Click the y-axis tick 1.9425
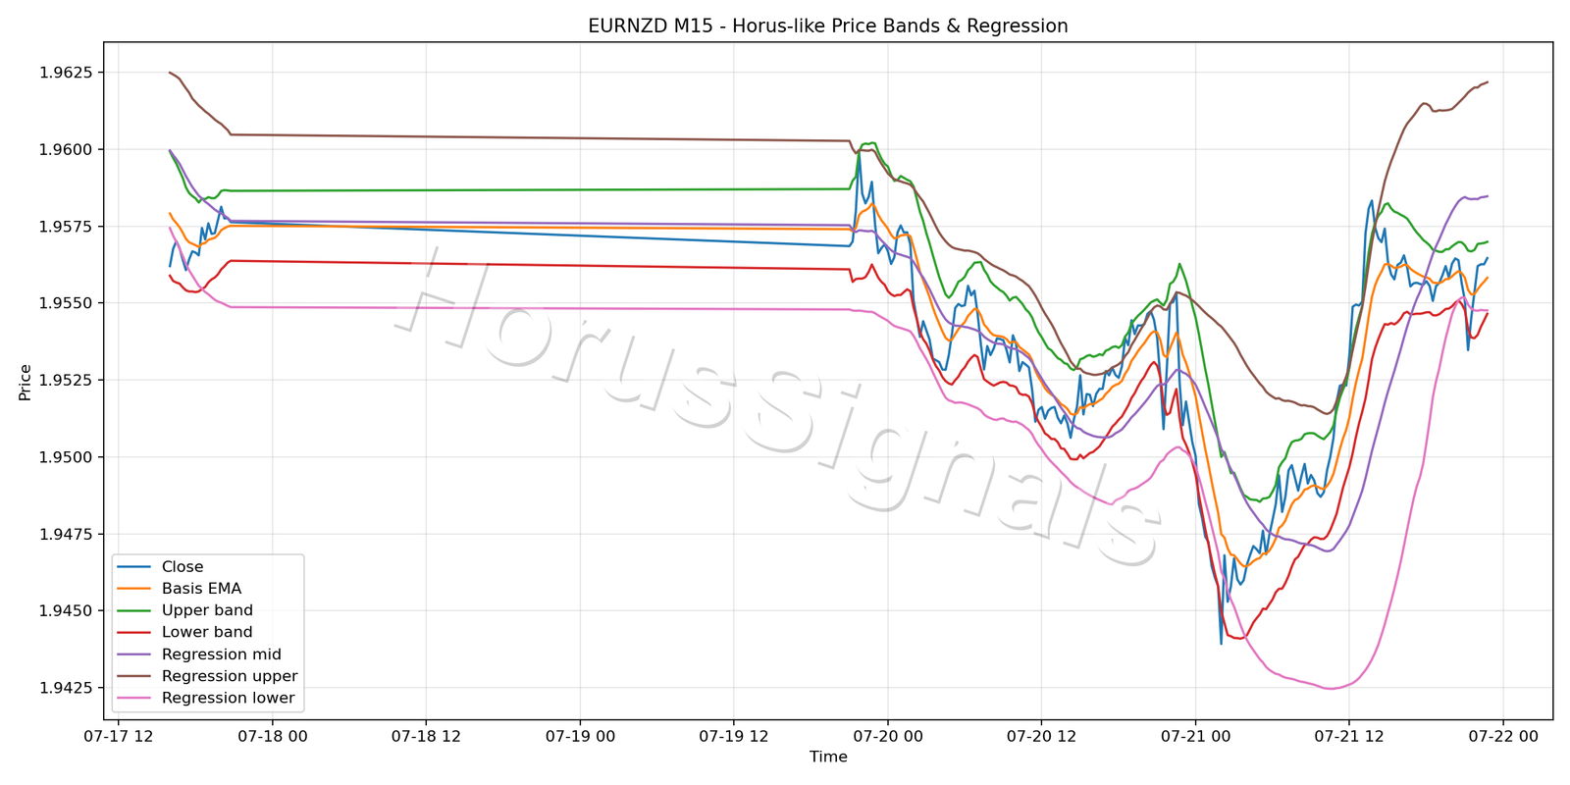Image resolution: width=1570 pixels, height=785 pixels. (66, 688)
